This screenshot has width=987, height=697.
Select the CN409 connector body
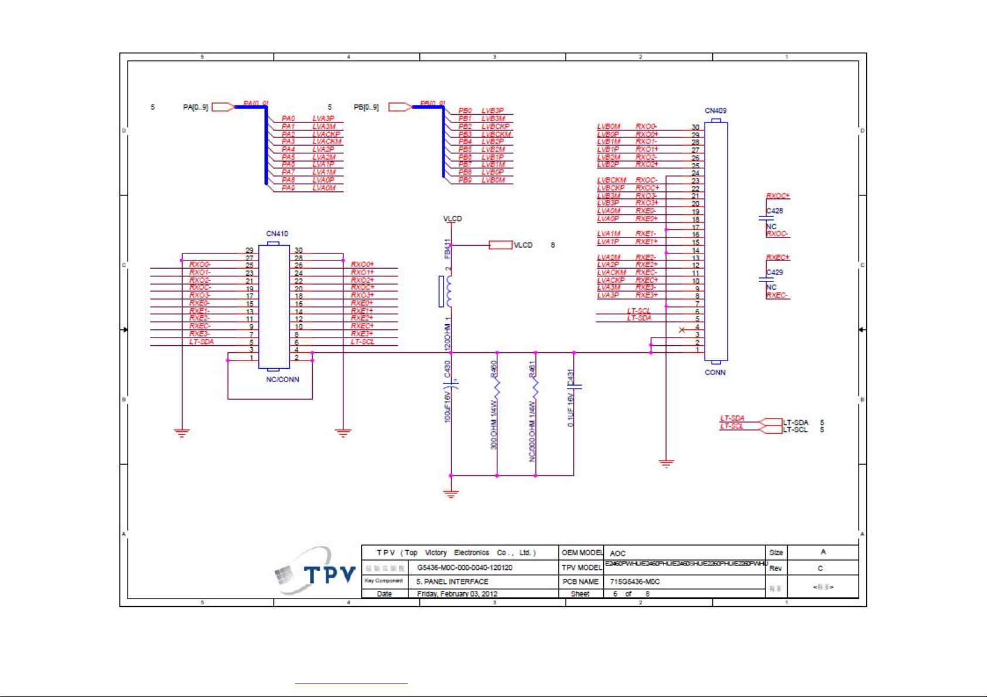[716, 241]
